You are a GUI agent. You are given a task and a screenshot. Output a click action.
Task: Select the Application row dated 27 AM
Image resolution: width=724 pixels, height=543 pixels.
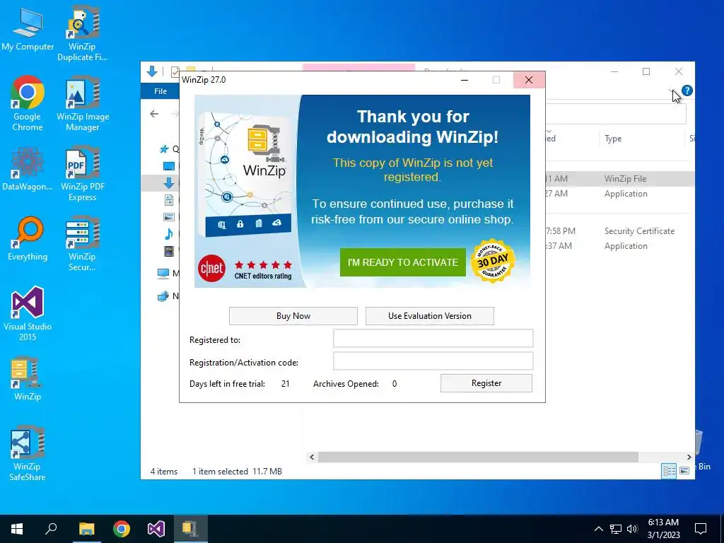coord(619,194)
